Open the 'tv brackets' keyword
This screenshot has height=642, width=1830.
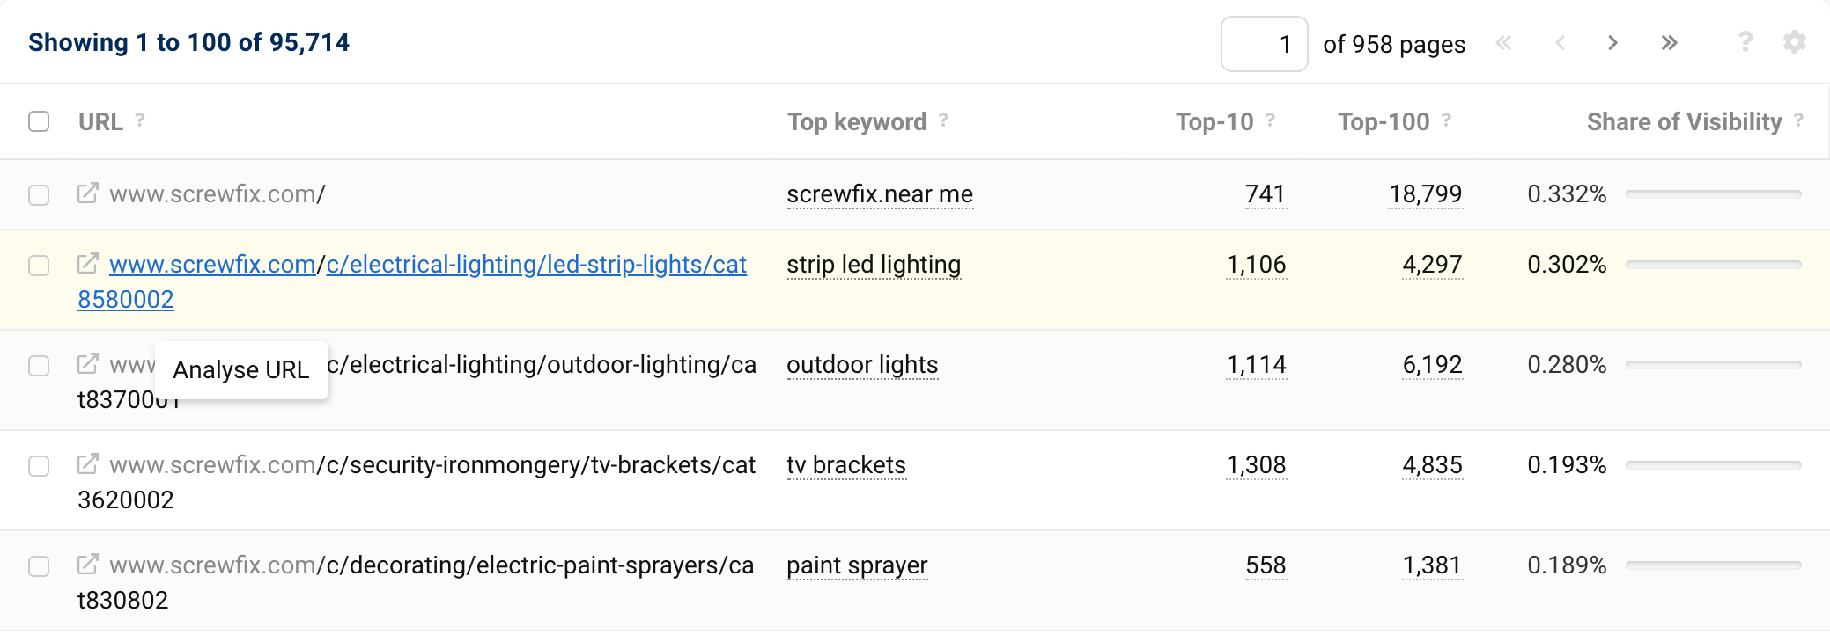click(x=846, y=465)
